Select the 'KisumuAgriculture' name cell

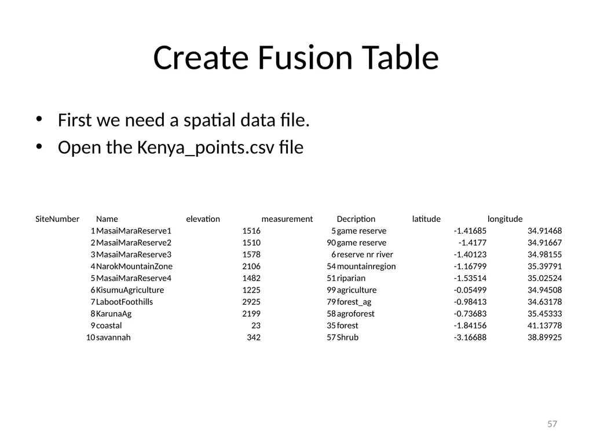tap(130, 290)
